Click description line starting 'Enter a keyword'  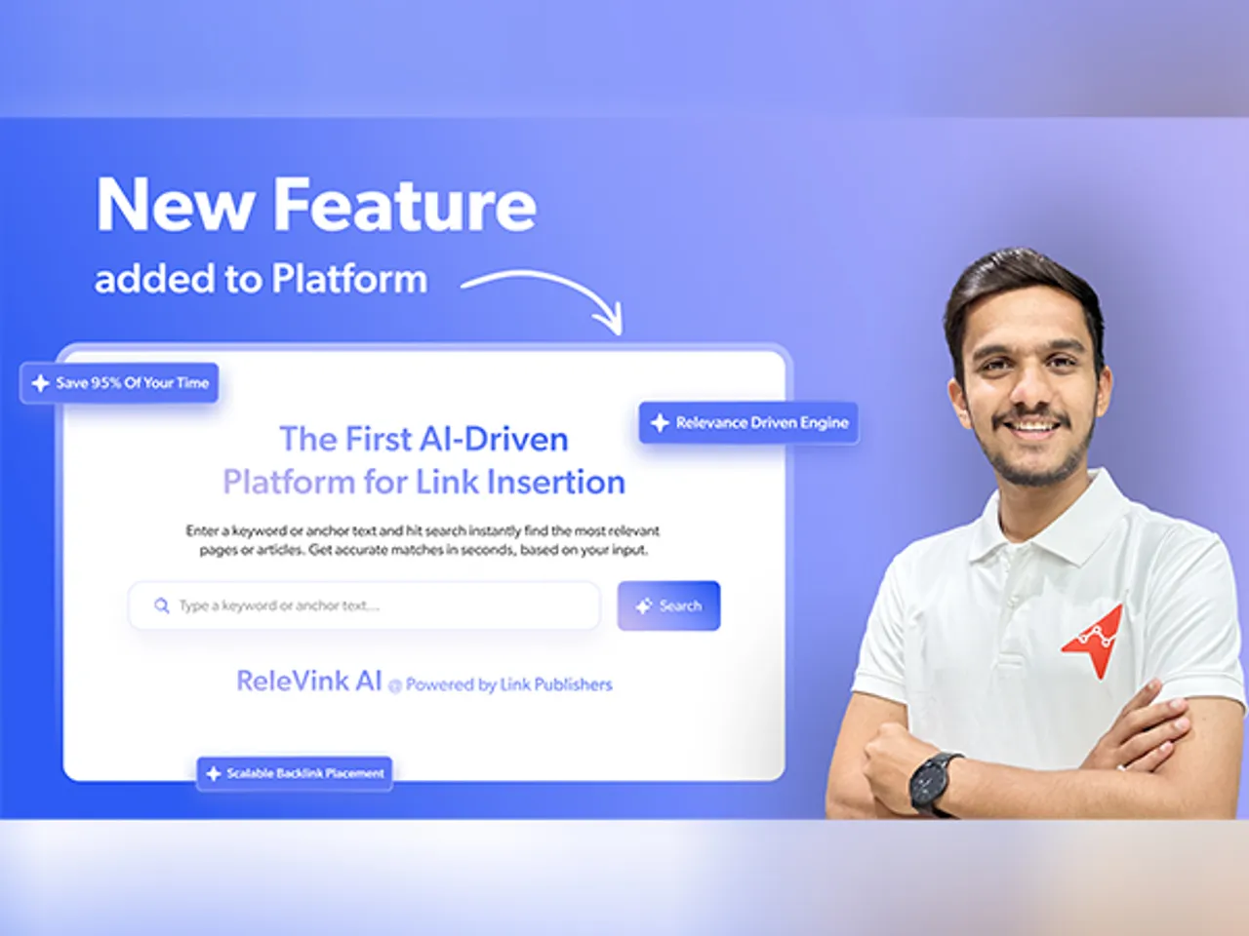click(x=423, y=530)
